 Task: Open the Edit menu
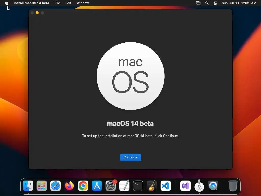(x=68, y=3)
